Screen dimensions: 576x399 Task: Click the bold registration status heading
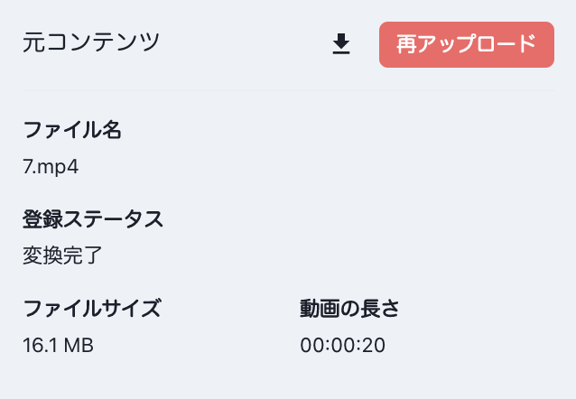(x=92, y=219)
